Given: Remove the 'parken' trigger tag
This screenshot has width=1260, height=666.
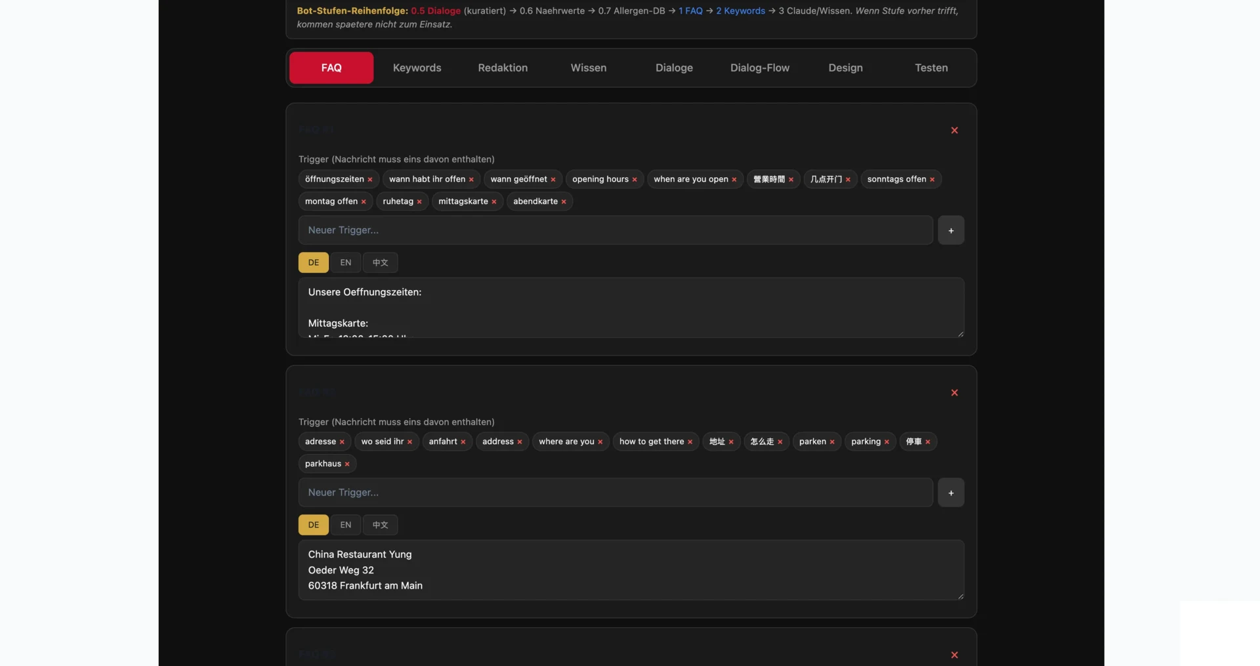Looking at the screenshot, I should click(x=832, y=442).
